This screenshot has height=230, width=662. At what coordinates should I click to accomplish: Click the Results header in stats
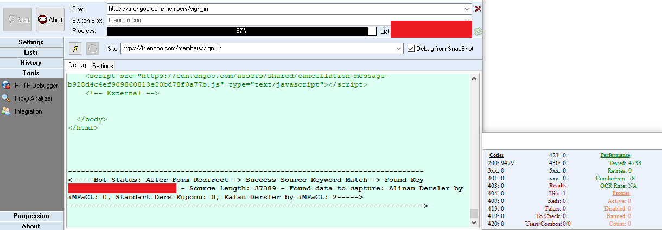click(x=557, y=186)
